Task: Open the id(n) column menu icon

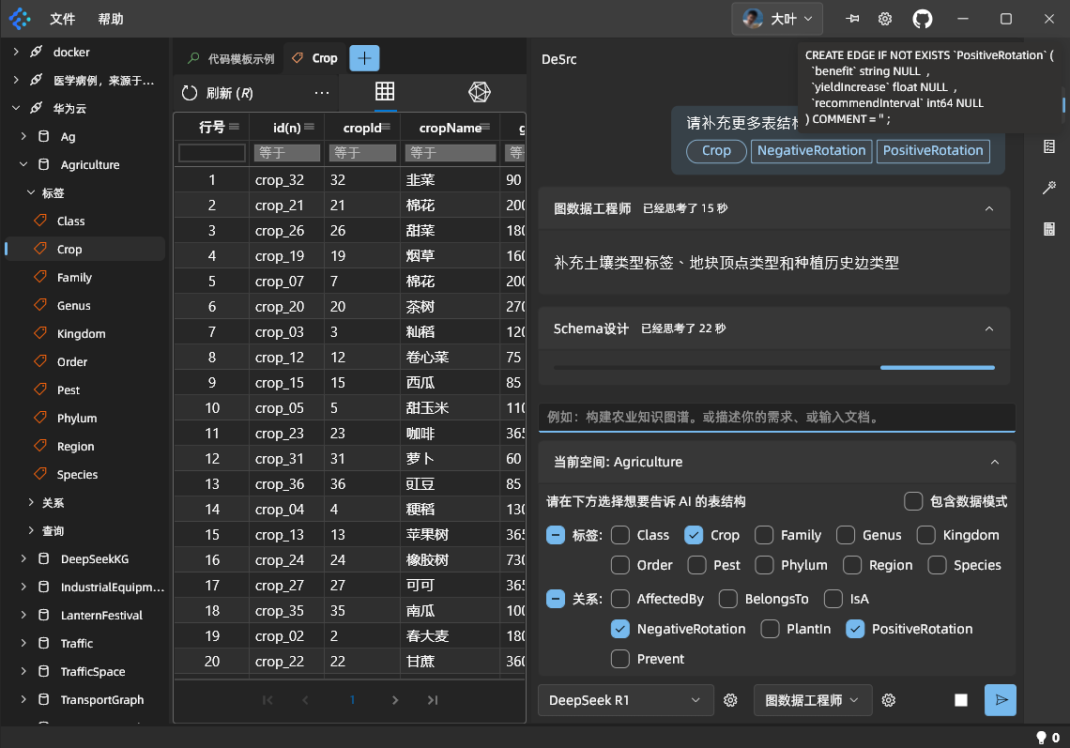Action: (309, 127)
